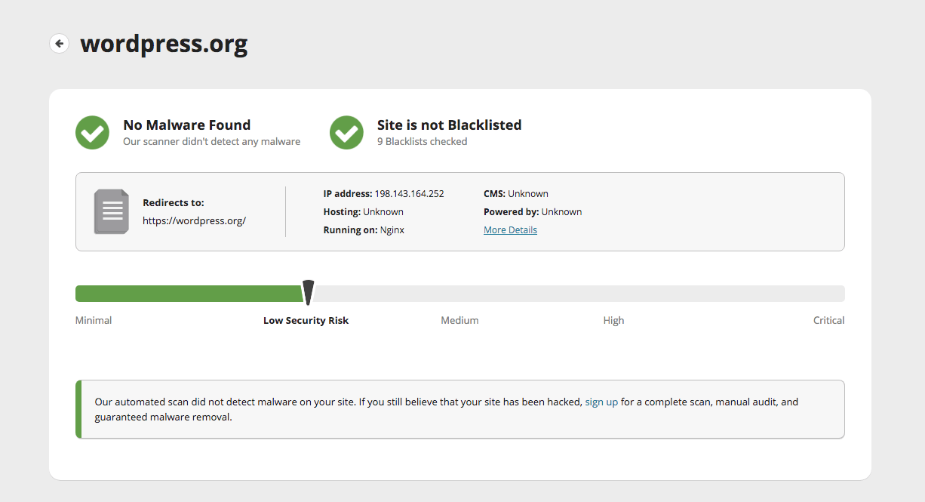This screenshot has height=502, width=925.
Task: Click the No Malware Found checkmark icon
Action: tap(93, 133)
